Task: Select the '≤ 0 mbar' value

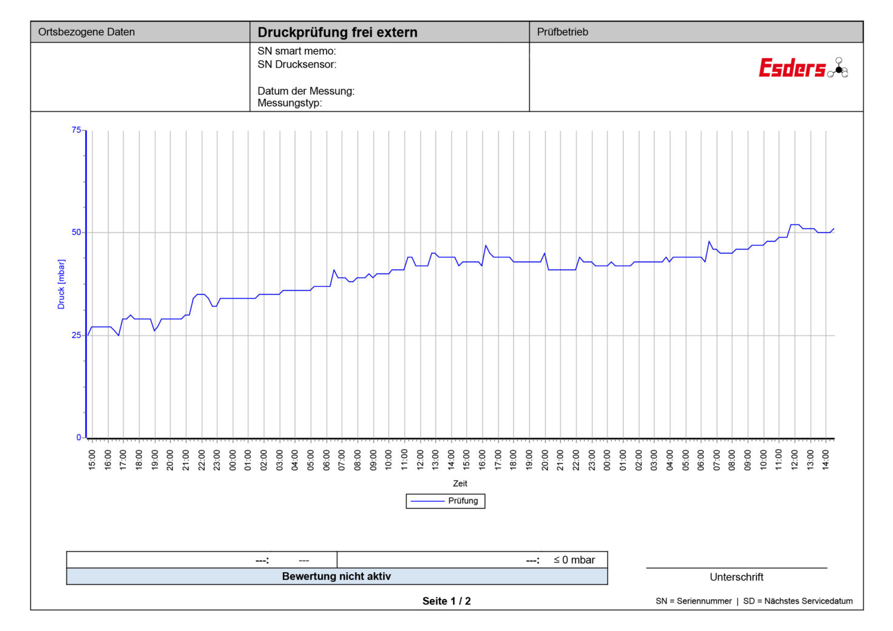Action: (x=574, y=560)
